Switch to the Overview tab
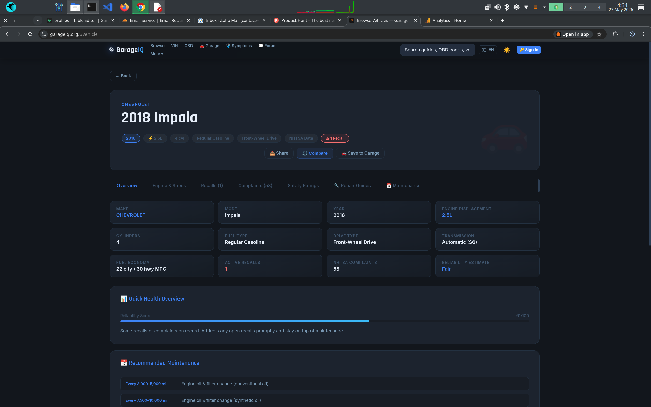Screen dimensions: 651x407 pyautogui.click(x=127, y=186)
